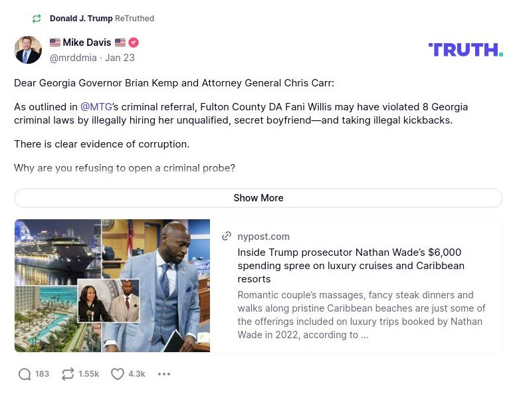The width and height of the screenshot is (517, 394).
Task: Click the article preview collage image
Action: click(x=112, y=286)
